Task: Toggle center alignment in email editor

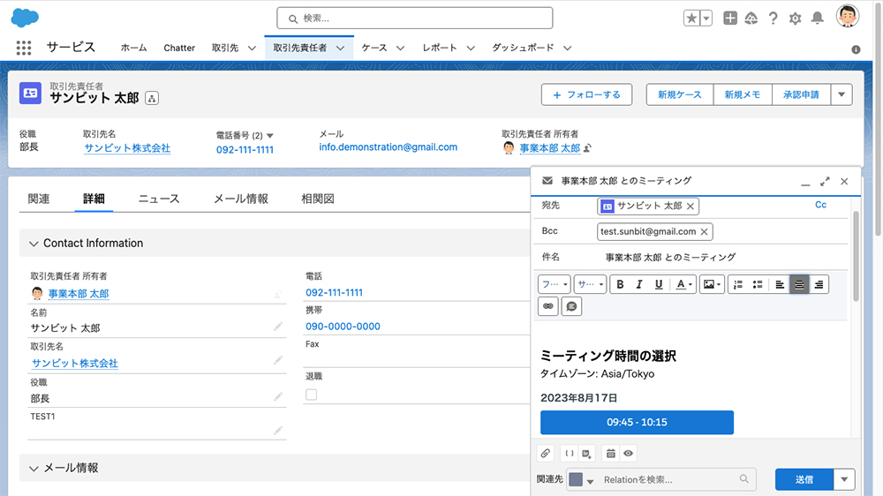Action: 799,284
